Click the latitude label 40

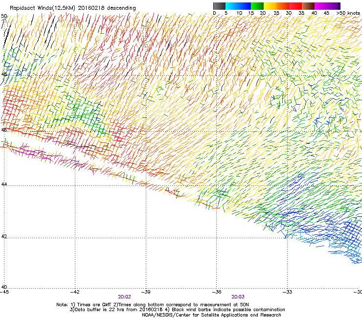coord(4,287)
